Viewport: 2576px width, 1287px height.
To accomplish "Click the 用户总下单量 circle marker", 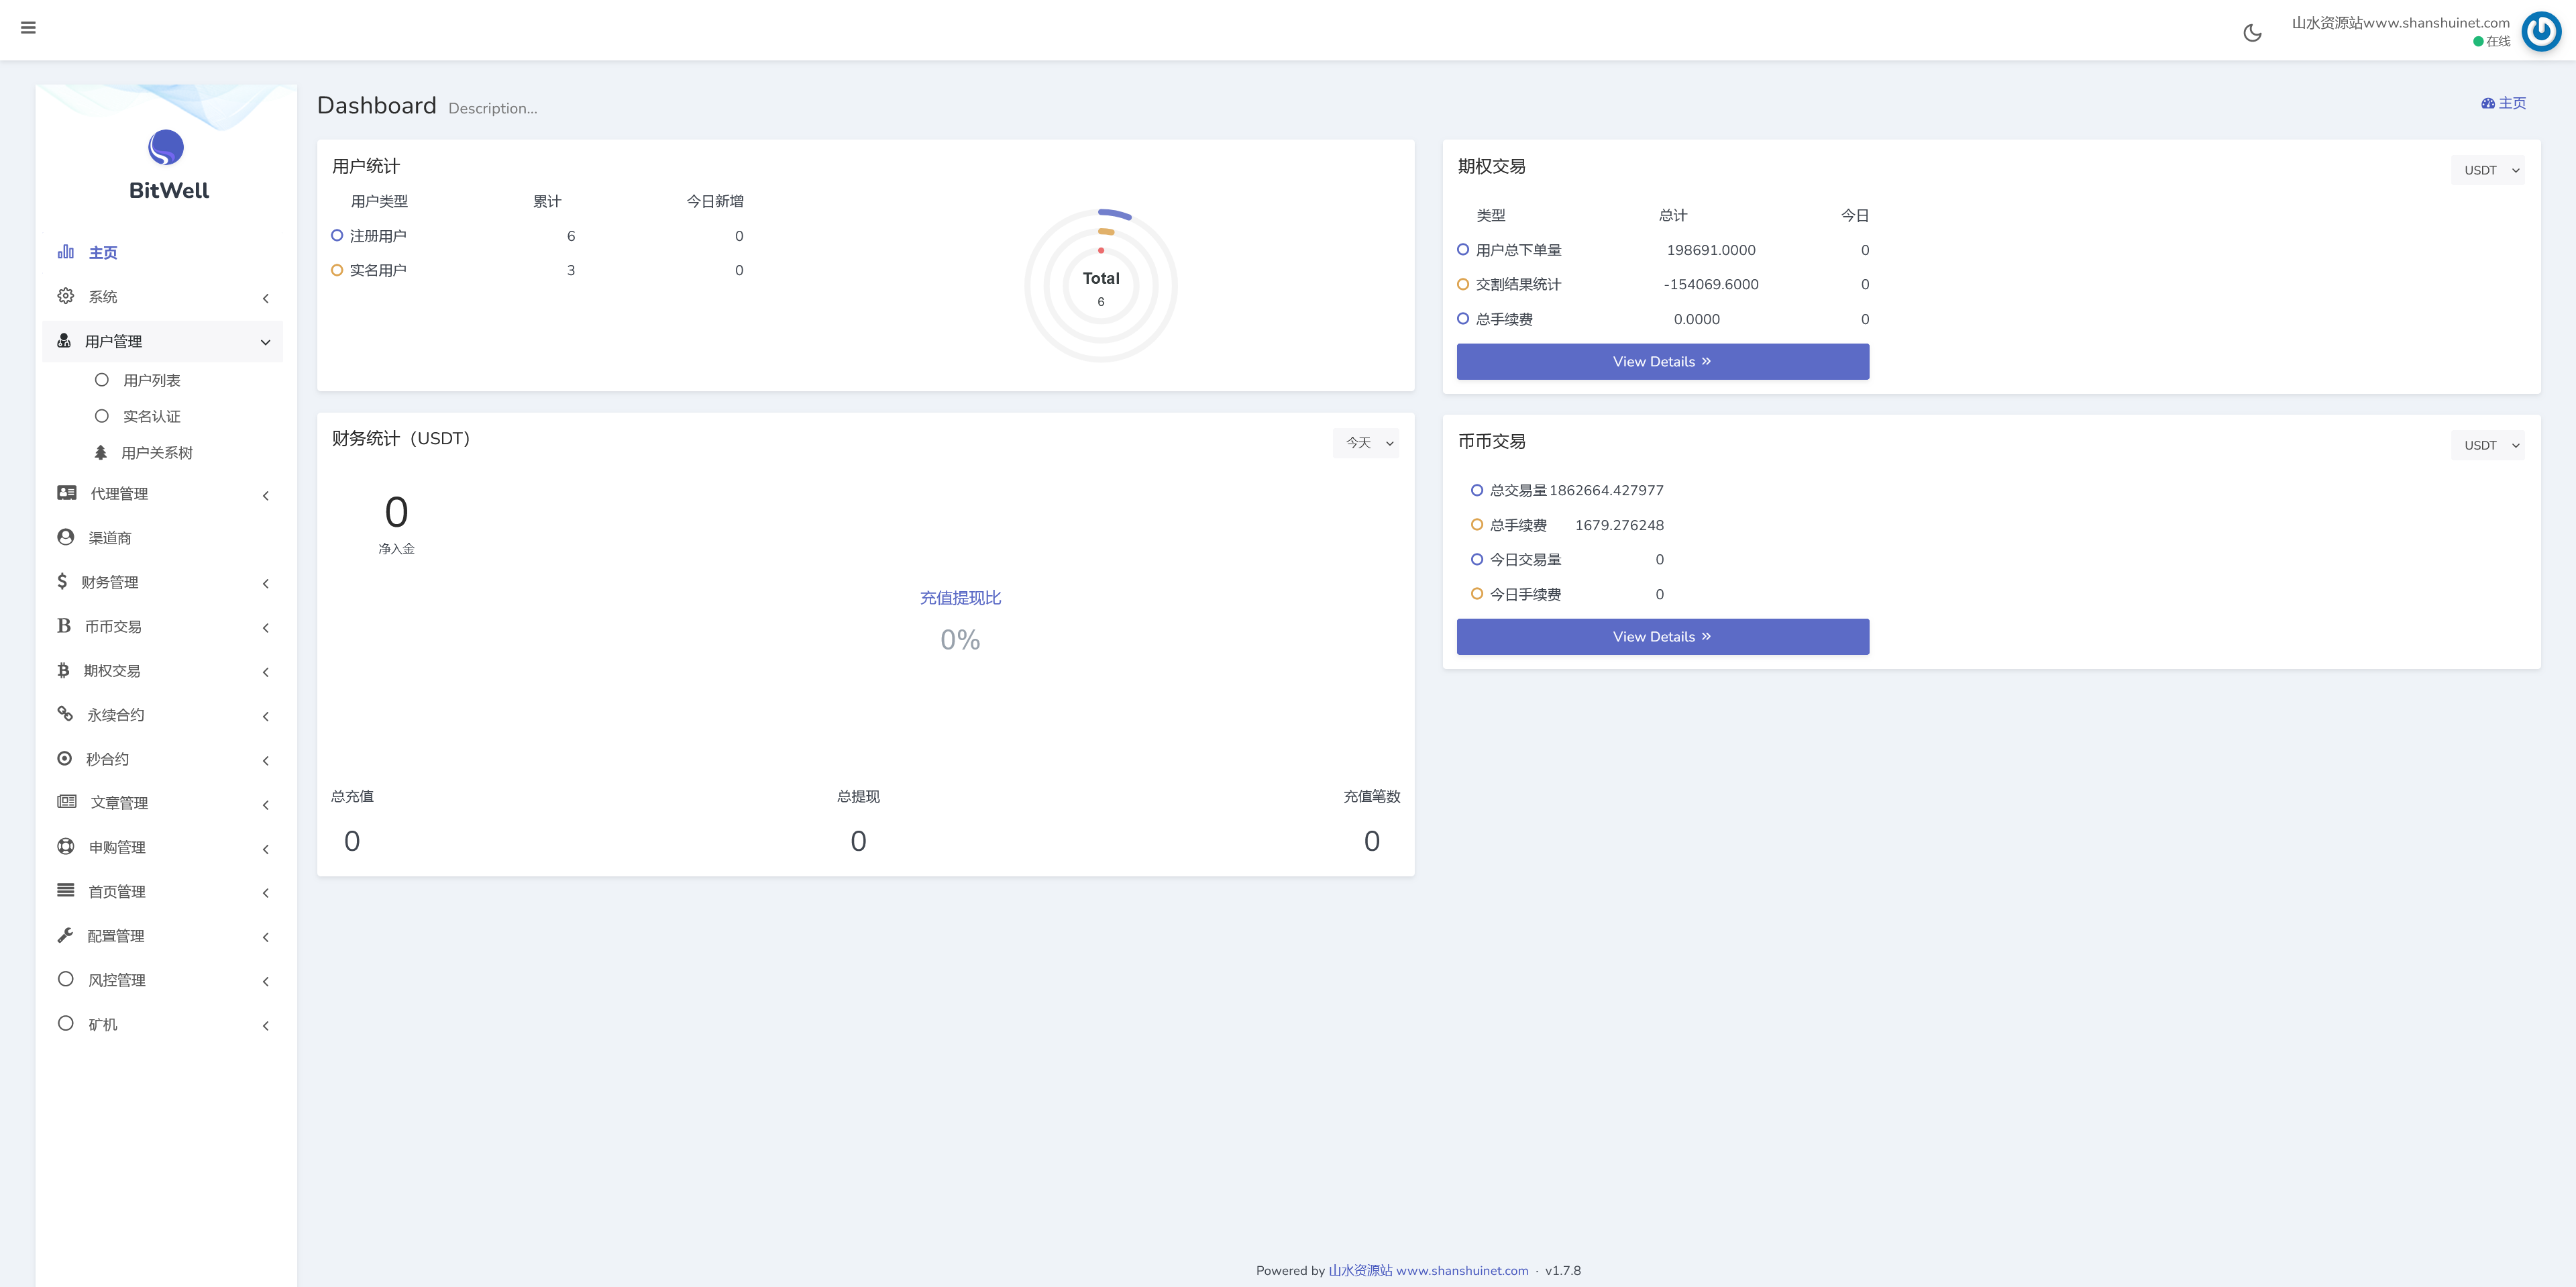I will pos(1462,250).
